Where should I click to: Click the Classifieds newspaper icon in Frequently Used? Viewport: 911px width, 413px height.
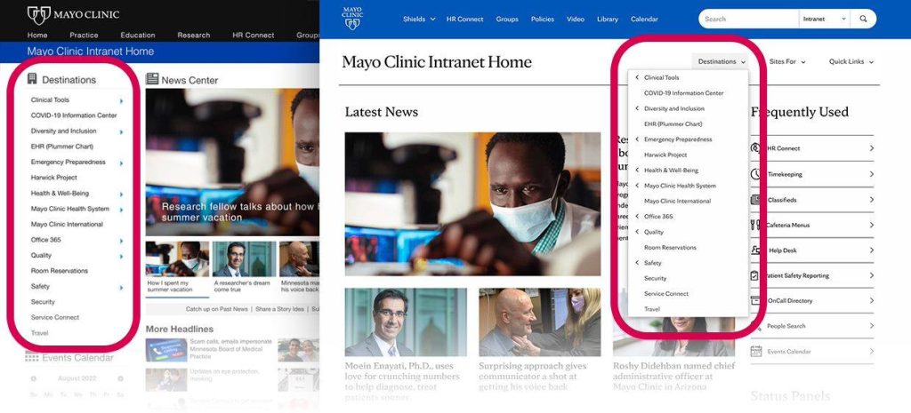755,200
